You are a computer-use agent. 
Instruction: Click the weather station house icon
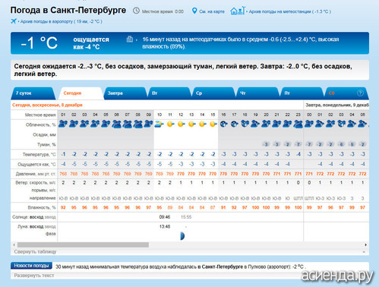click(238, 11)
